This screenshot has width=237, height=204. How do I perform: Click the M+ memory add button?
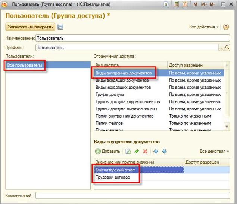point(204,4)
